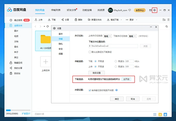Open 传输 settings section
The width and height of the screenshot is (176, 121).
(61, 39)
